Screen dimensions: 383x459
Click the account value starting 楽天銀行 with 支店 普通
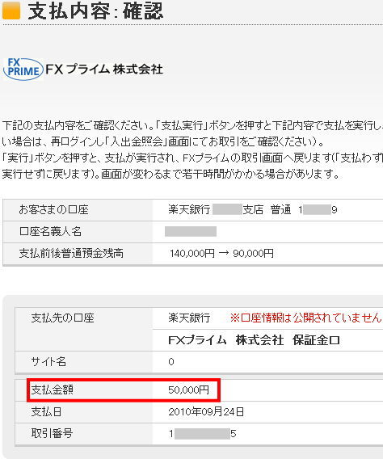[252, 210]
